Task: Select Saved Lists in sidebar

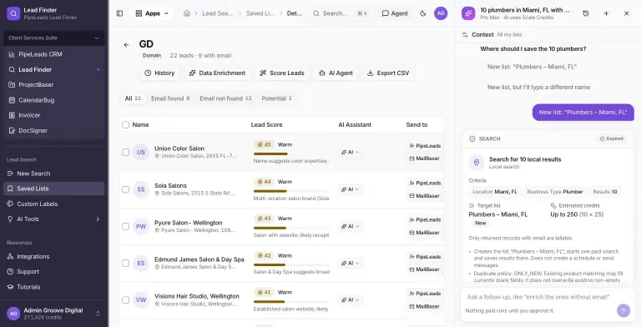Action: point(53,189)
